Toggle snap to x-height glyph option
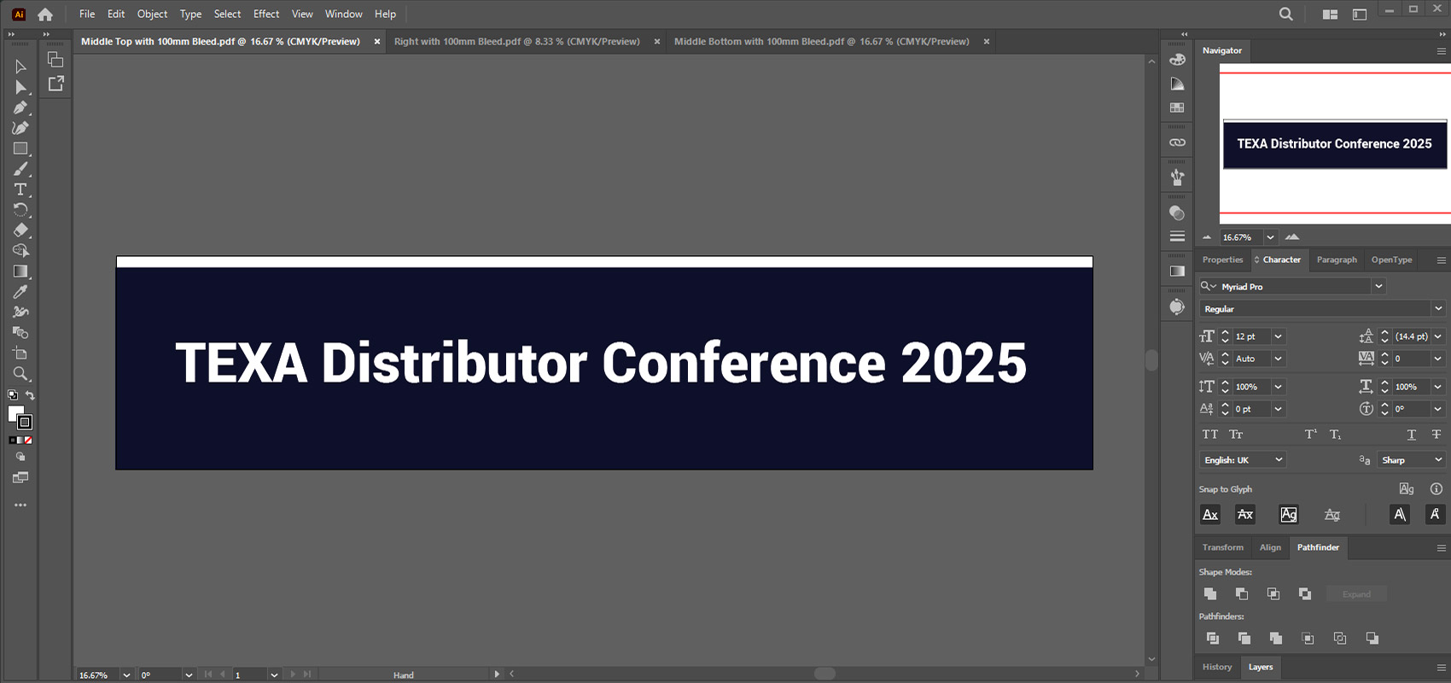The image size is (1451, 683). (x=1245, y=515)
